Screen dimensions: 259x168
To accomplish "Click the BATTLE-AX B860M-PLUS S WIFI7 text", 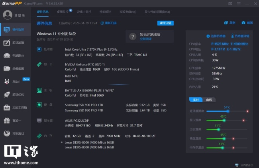I will (x=89, y=91).
